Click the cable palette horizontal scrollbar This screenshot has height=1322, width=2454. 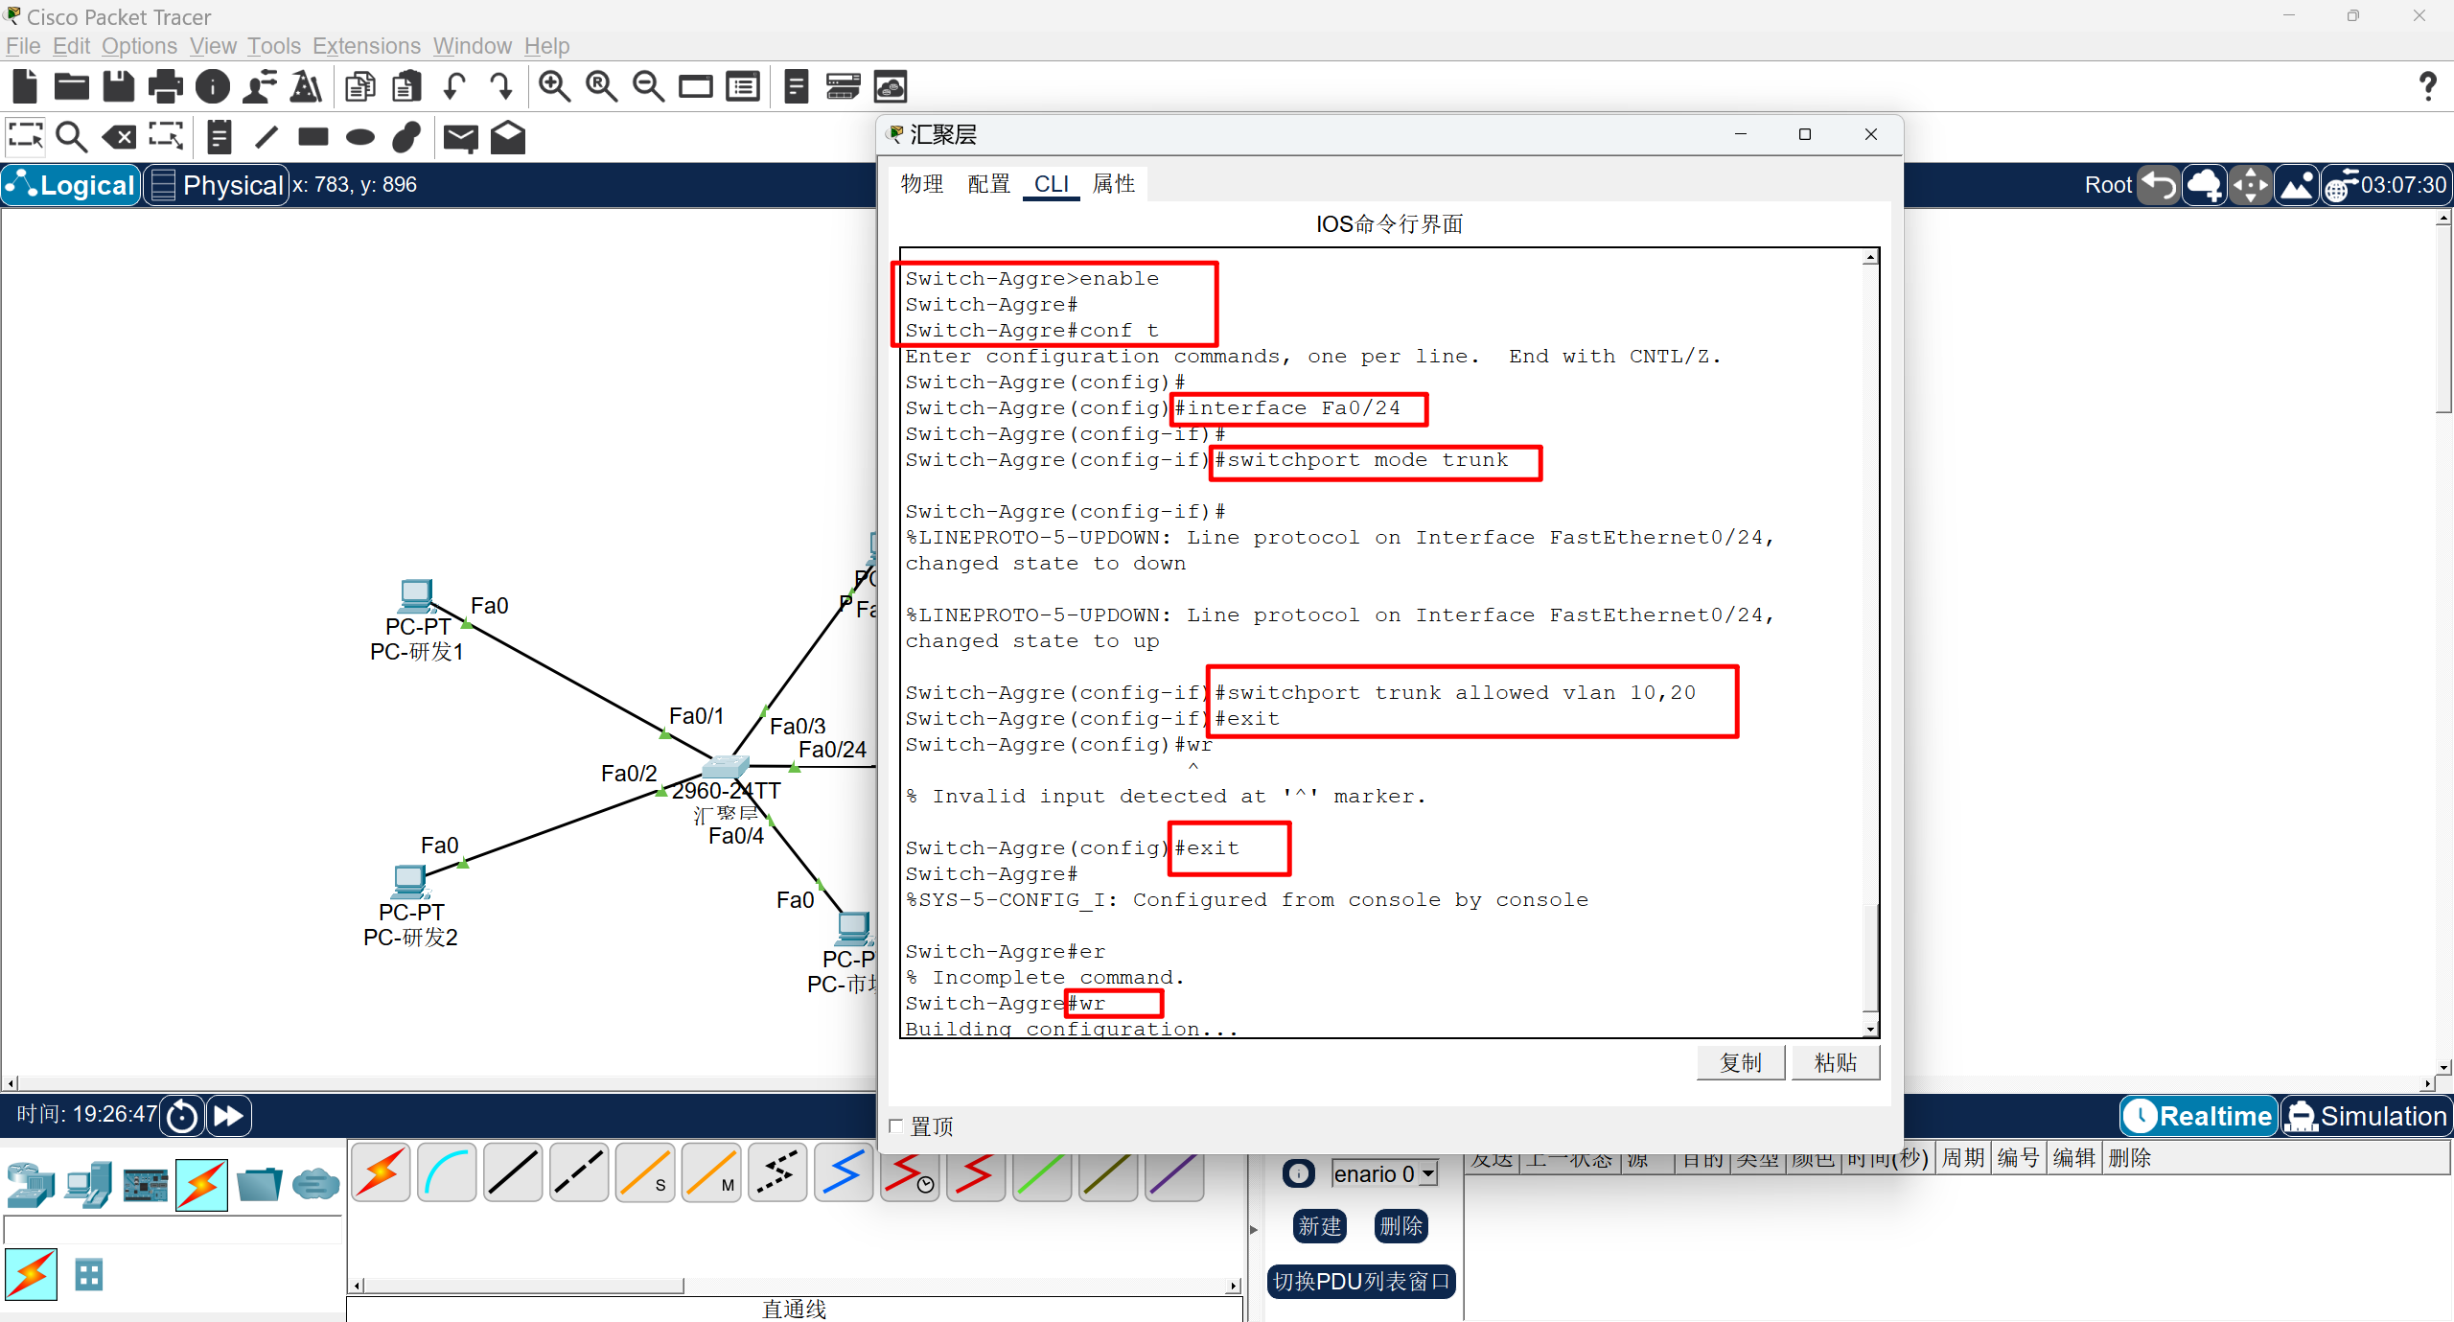tap(523, 1286)
